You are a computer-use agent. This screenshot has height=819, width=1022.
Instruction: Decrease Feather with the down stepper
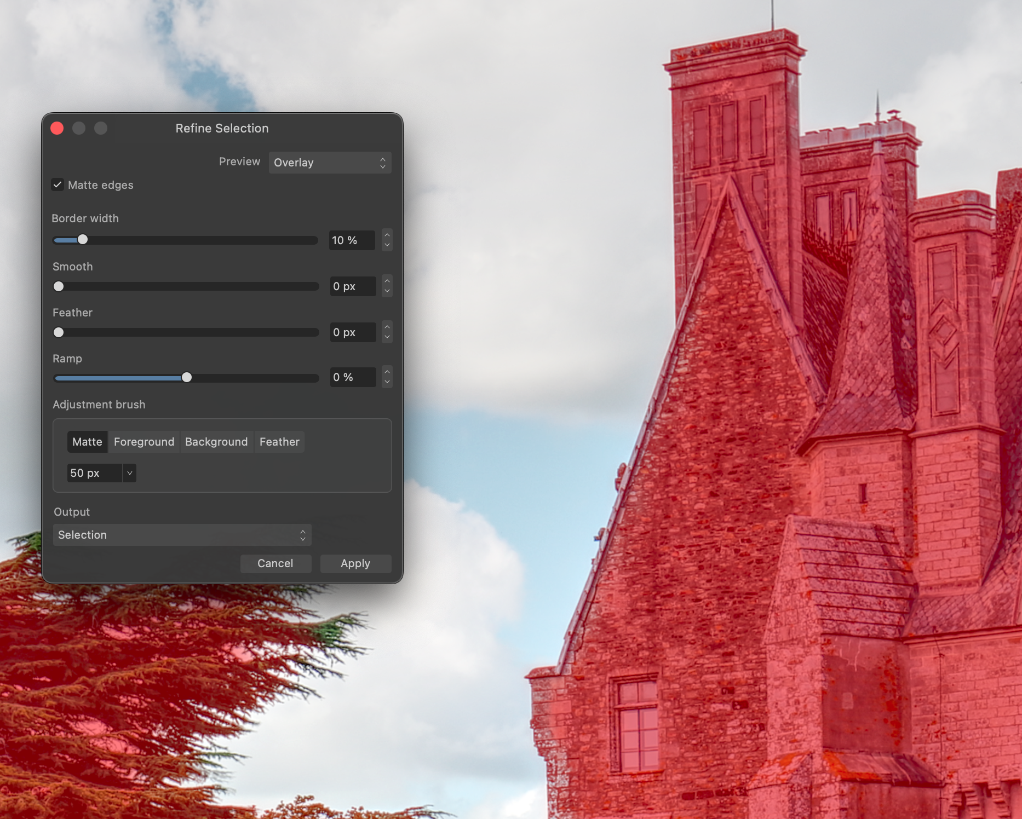click(x=387, y=337)
